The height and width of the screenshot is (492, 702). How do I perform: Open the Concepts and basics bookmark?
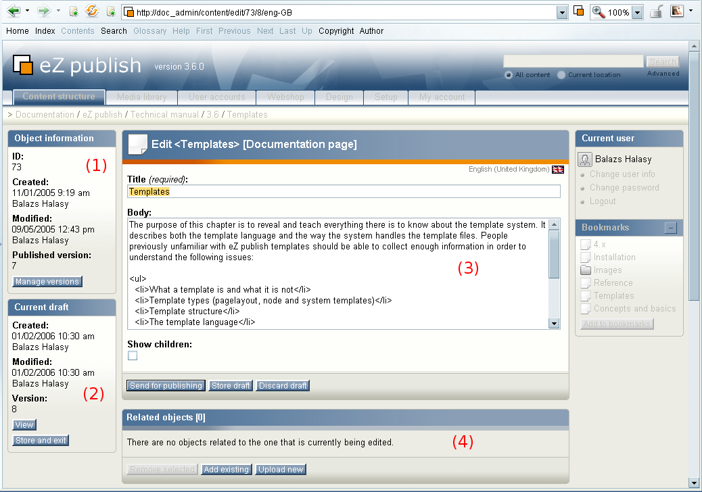tap(634, 309)
